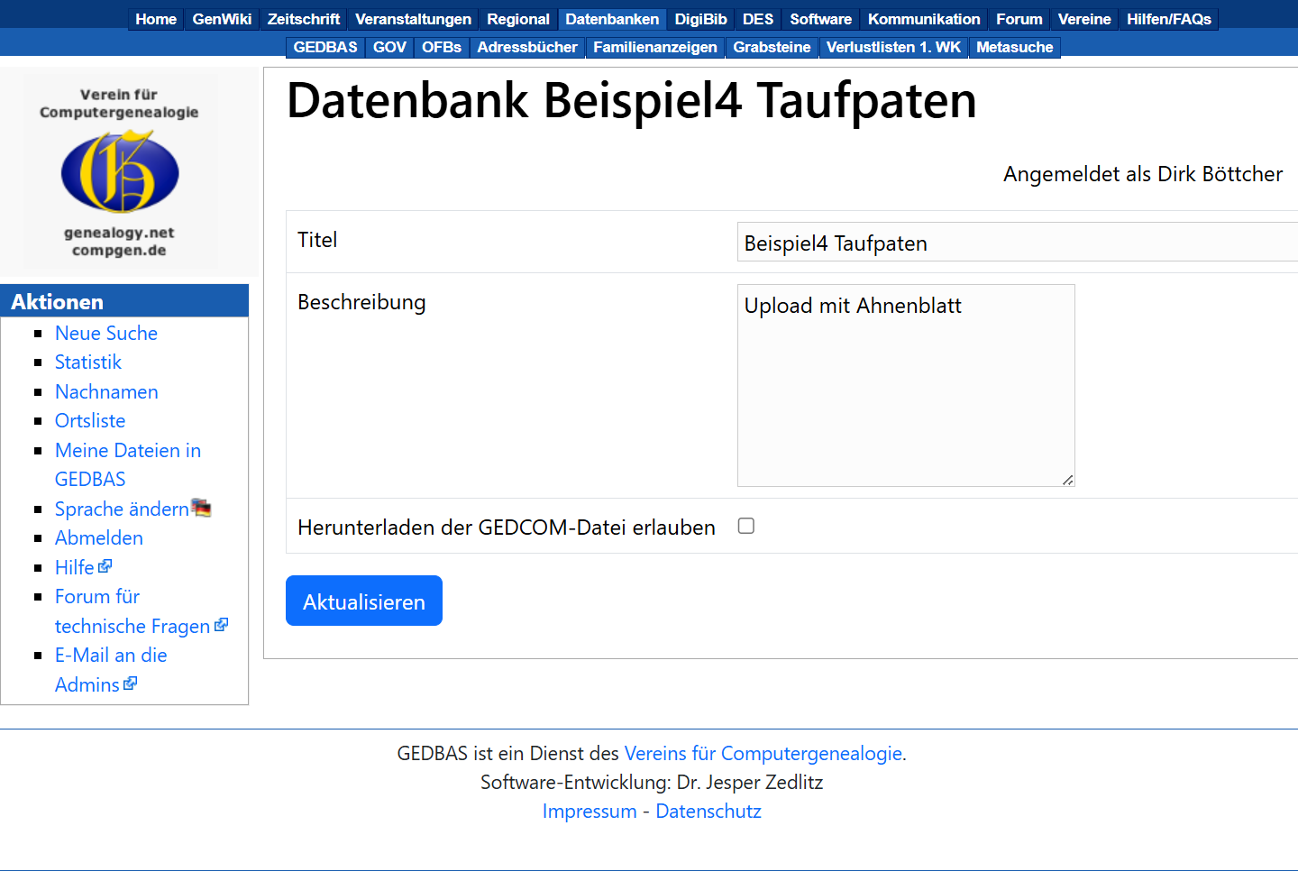Open the Datenbanken menu tab

tap(611, 19)
